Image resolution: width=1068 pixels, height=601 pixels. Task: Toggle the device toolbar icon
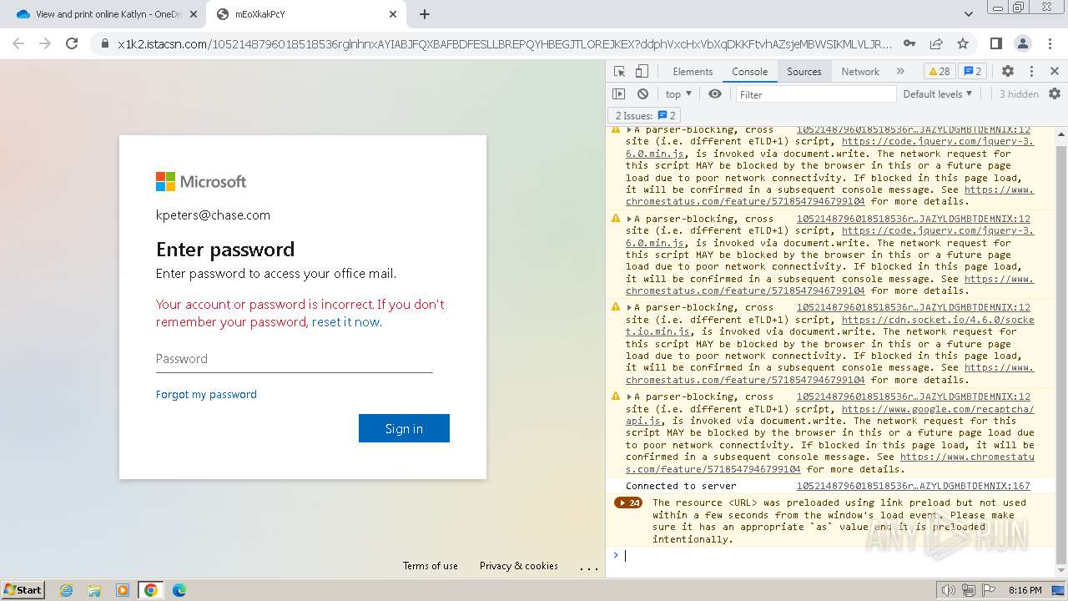641,72
